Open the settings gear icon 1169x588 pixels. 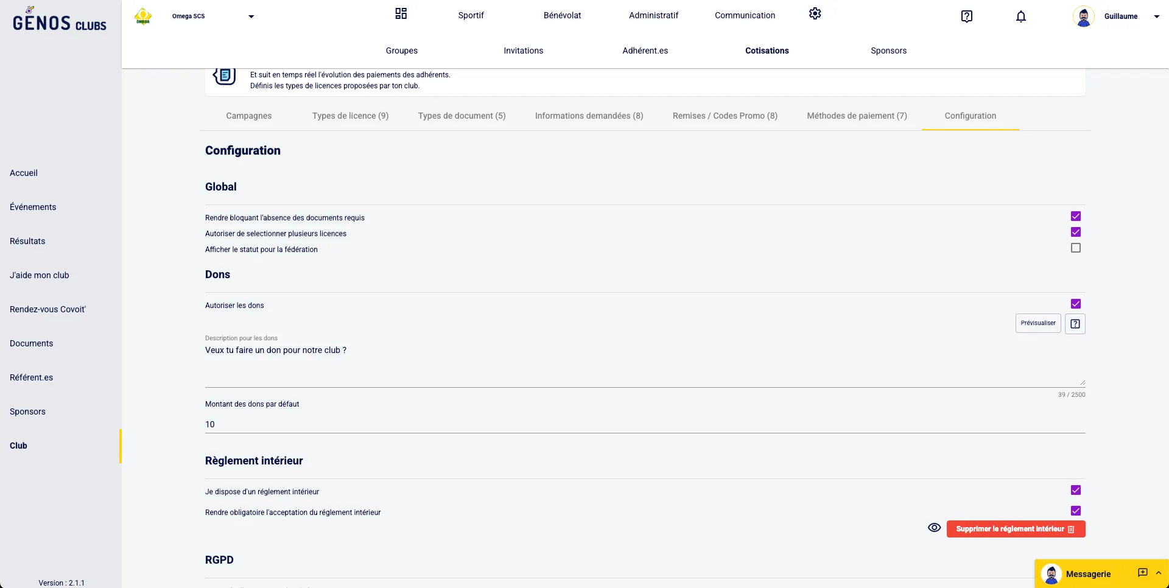[x=815, y=14]
